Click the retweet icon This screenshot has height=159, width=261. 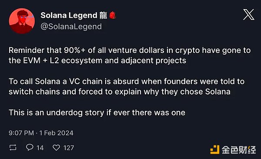click(13, 148)
